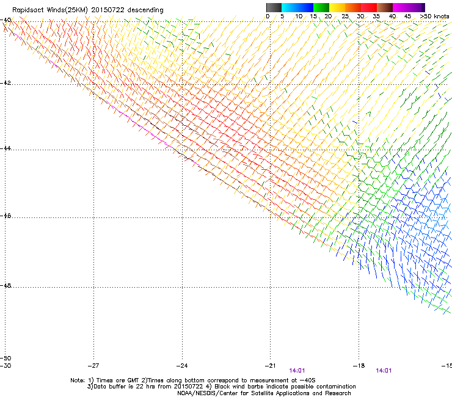This screenshot has width=452, height=397.
Task: Click the 14:01 timestamp beside -21 longitude
Action: pos(297,371)
